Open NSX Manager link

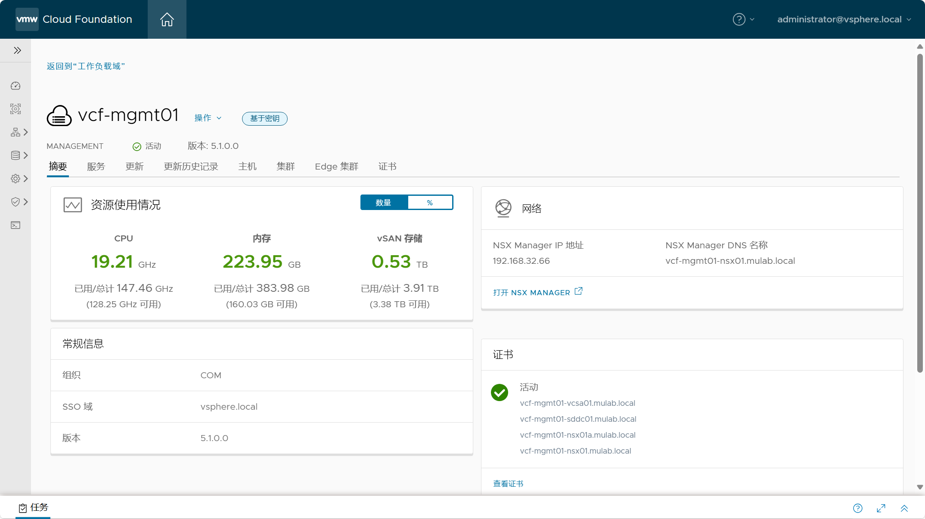pos(531,293)
